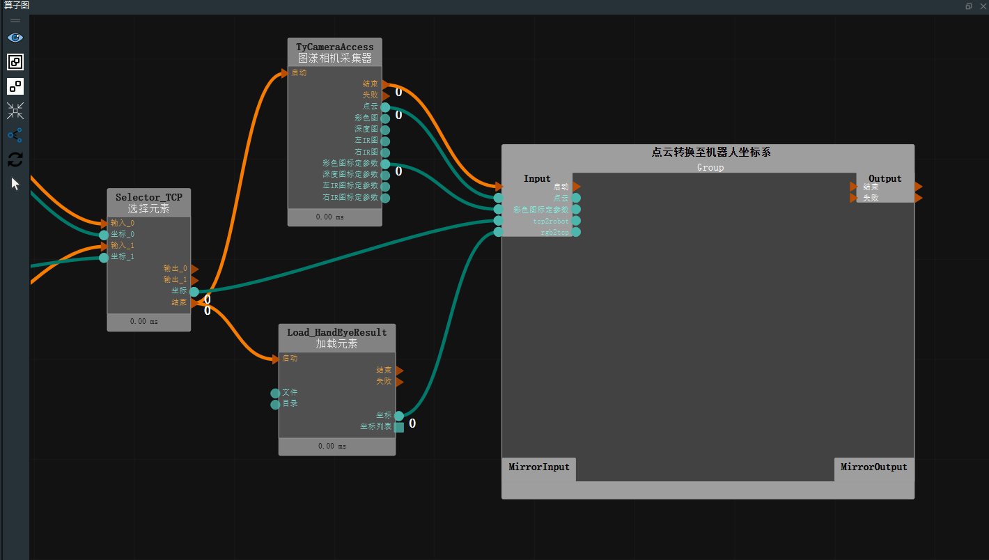
Task: Click the rgb2tcp label in group Input
Action: pyautogui.click(x=555, y=233)
